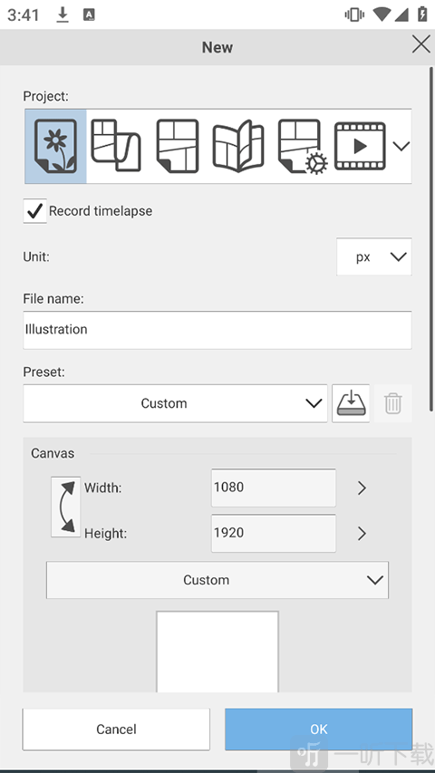The width and height of the screenshot is (435, 773).
Task: Save current settings as preset icon
Action: tap(351, 403)
